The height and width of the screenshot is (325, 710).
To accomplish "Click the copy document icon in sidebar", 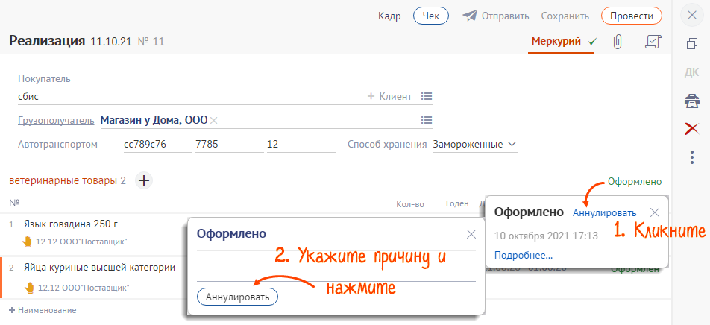I will (x=691, y=44).
